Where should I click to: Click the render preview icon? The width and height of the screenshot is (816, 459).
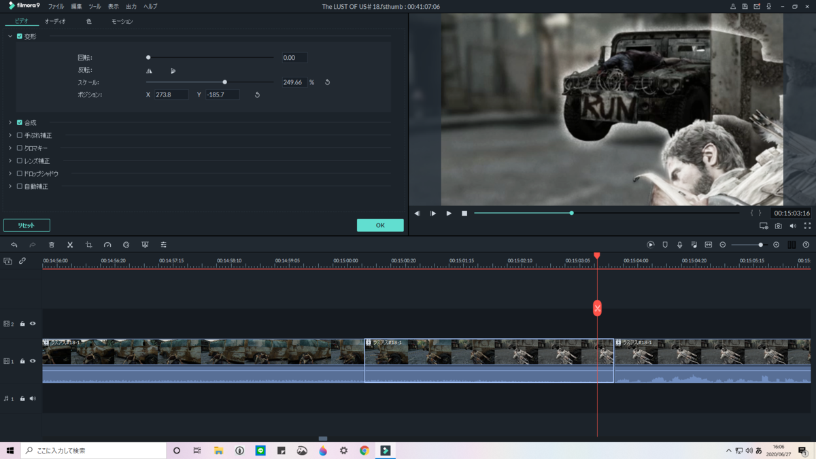(x=651, y=245)
